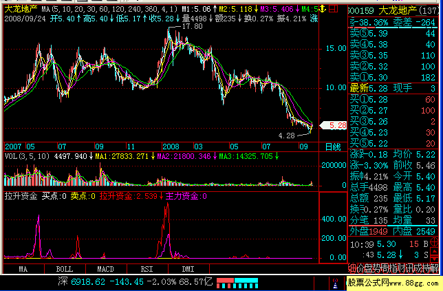Image resolution: width=443 pixels, height=291 pixels.
Task: Open the 财 tab in quote panel
Action: pos(401,268)
